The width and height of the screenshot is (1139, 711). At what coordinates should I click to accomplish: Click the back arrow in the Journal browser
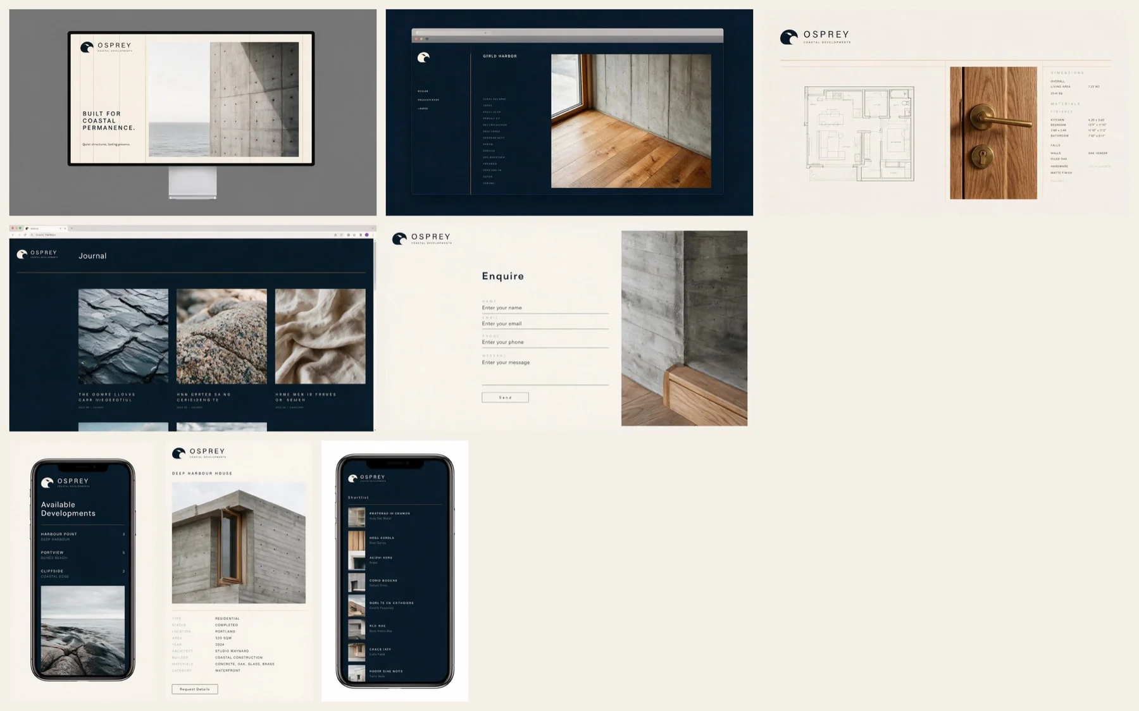click(13, 235)
